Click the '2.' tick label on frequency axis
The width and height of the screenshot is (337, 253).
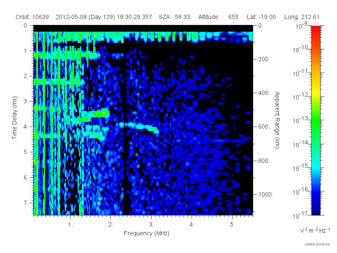(111, 225)
